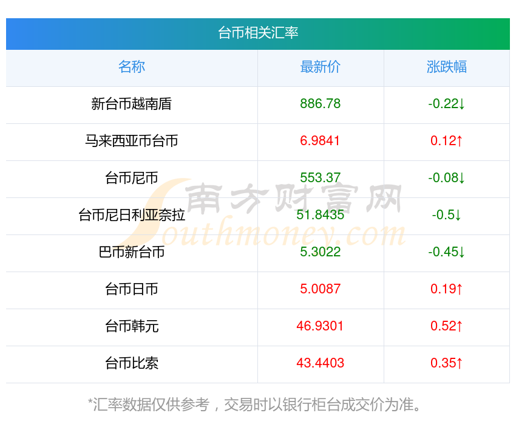Click the change value -0.5↓
The image size is (516, 424).
click(447, 215)
